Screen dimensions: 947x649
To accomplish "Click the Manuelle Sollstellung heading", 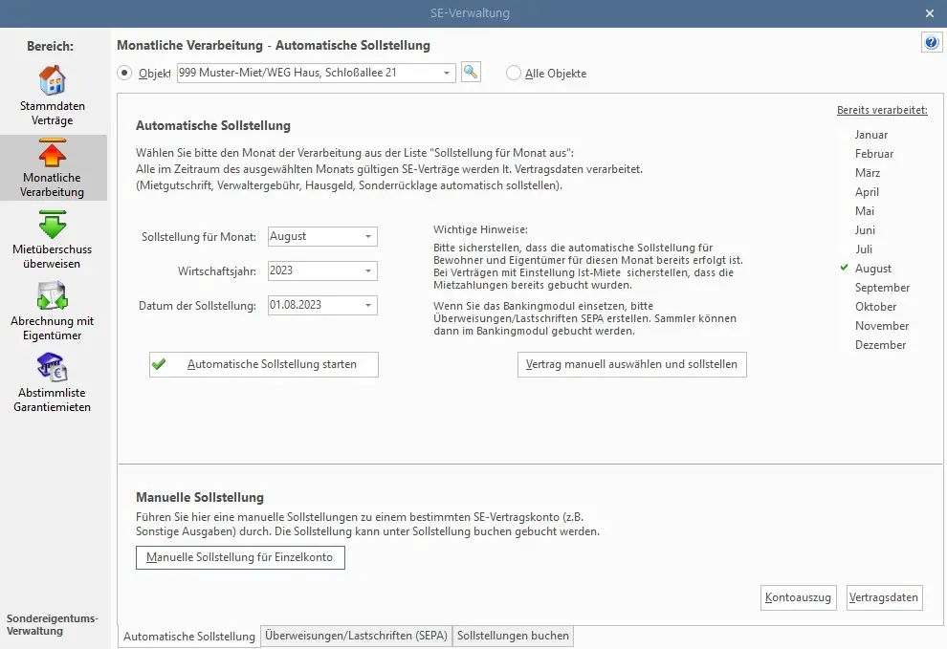I will click(x=200, y=497).
